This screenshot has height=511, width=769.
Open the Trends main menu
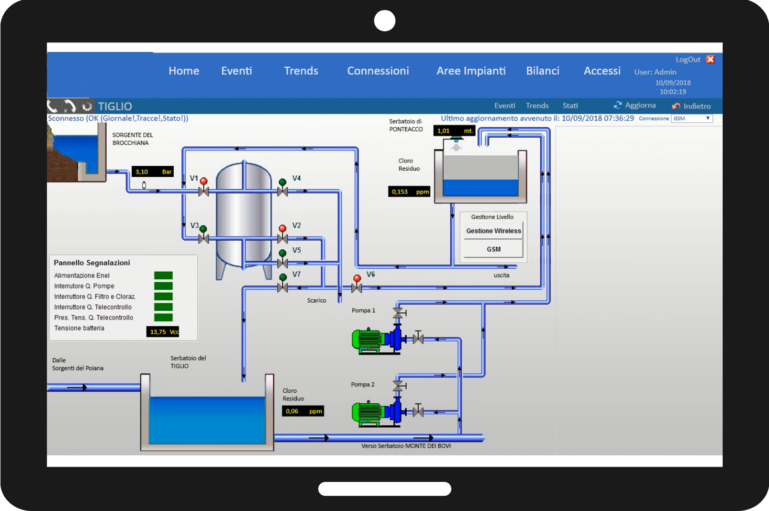(x=301, y=71)
